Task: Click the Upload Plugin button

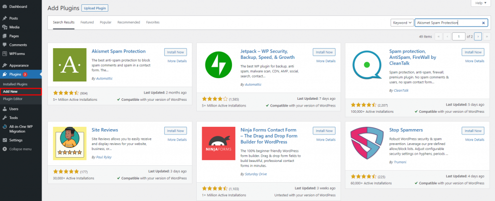Action: coord(94,8)
